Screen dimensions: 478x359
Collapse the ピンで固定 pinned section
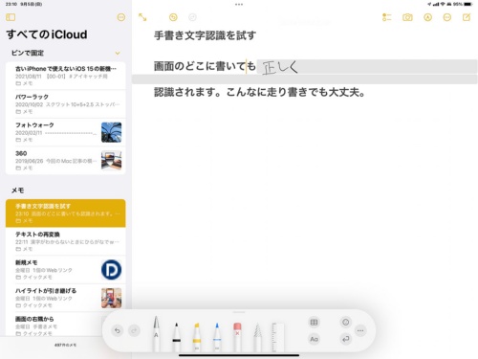point(118,53)
